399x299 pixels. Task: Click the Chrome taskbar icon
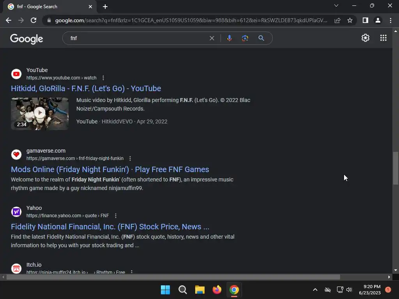[x=234, y=290]
